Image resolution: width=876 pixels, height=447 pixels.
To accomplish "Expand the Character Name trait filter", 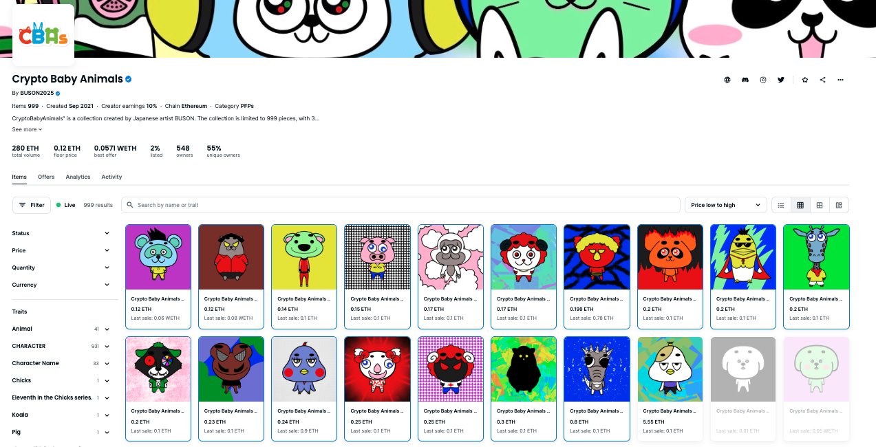I will point(61,363).
